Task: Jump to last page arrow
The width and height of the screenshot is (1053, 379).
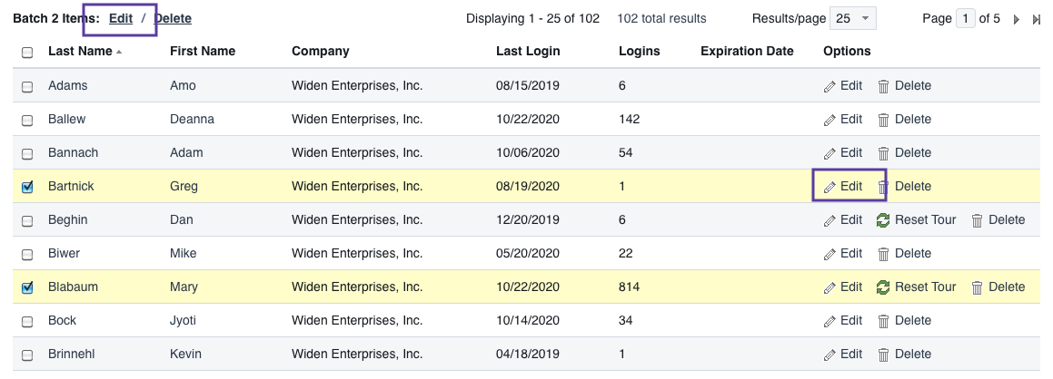Action: 1037,19
